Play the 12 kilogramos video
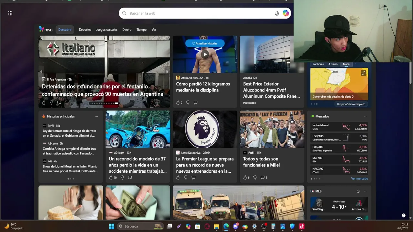The image size is (413, 232). coord(205,54)
